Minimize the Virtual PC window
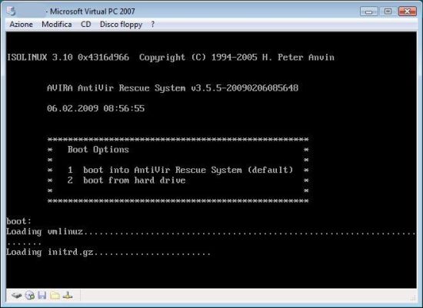This screenshot has height=308, width=423. click(x=368, y=12)
